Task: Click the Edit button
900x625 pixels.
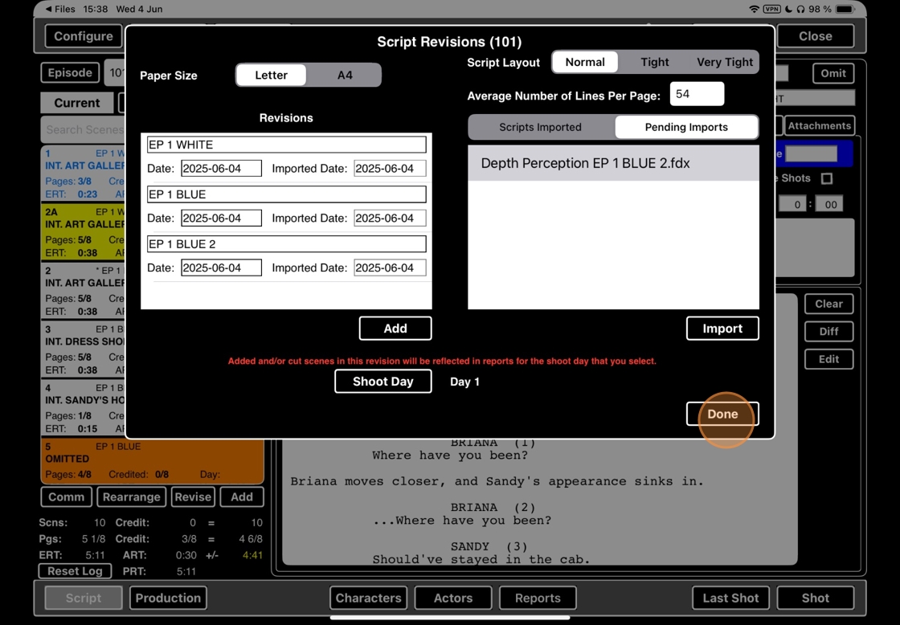Action: point(828,359)
